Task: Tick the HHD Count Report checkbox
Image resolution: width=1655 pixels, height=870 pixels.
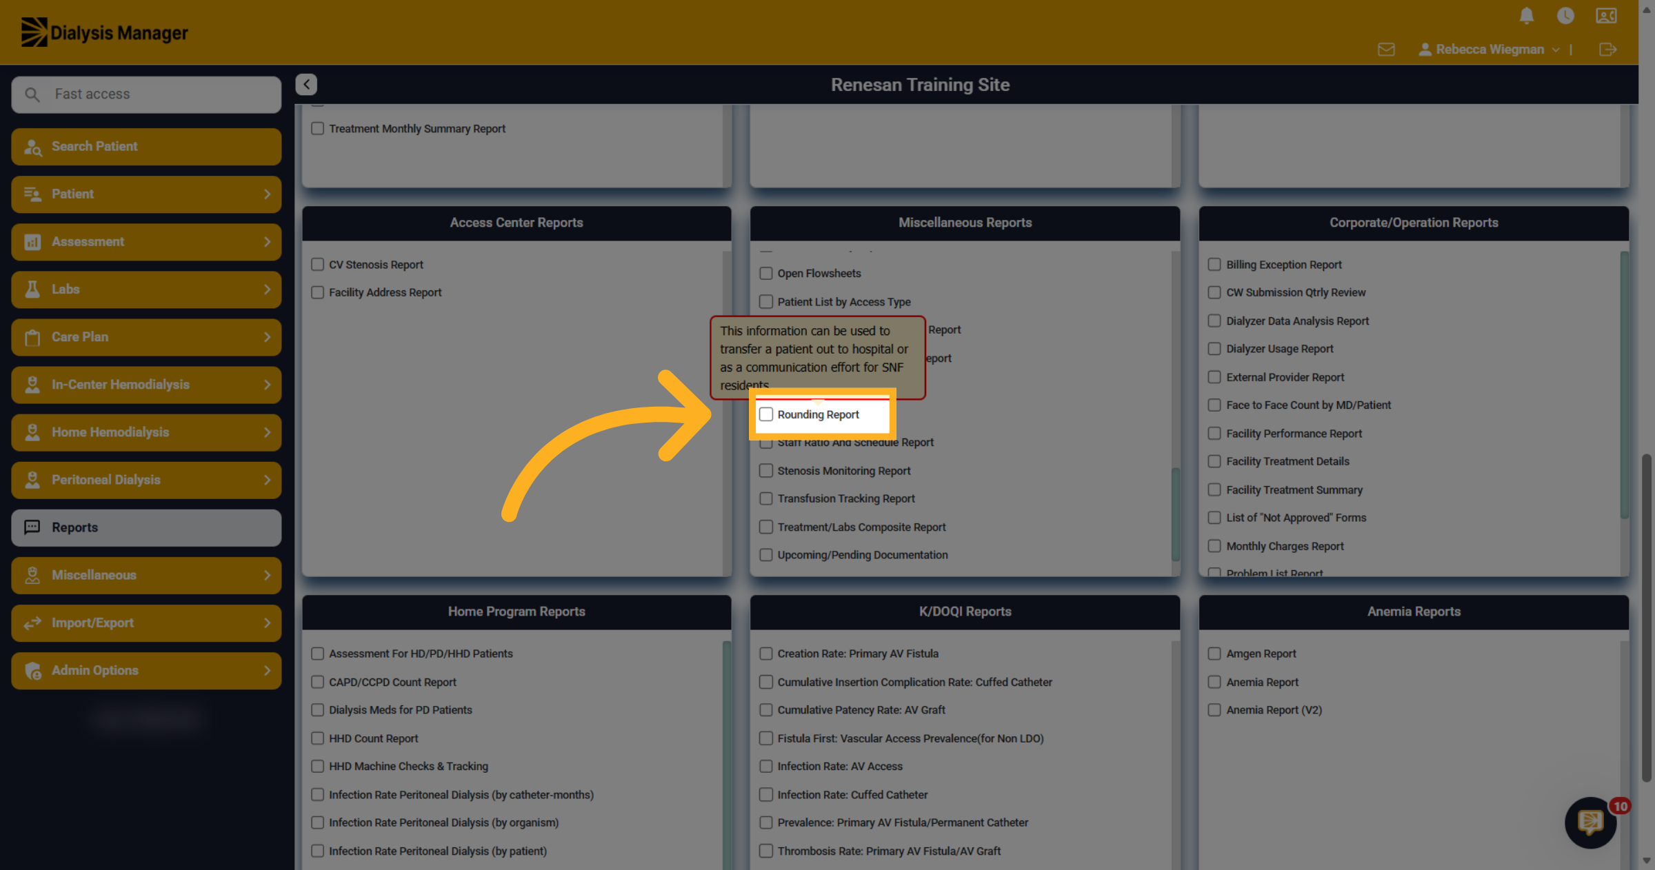Action: [x=317, y=738]
